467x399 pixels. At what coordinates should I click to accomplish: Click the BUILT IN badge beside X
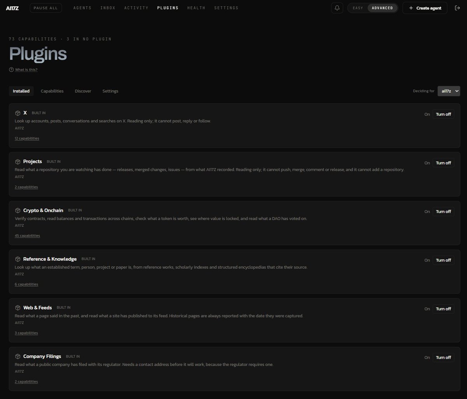39,113
